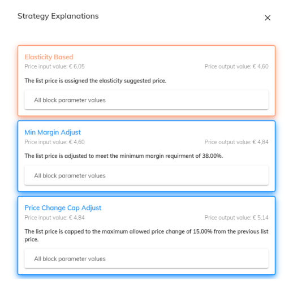Image resolution: width=293 pixels, height=294 pixels.
Task: Click price input value € 4,60 in Min Margin Adjust
Action: 54,142
